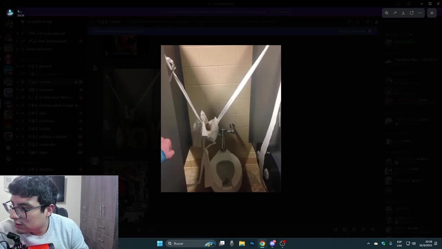Click the Buscar search box on the taskbar
This screenshot has height=249, width=442.
click(x=191, y=243)
